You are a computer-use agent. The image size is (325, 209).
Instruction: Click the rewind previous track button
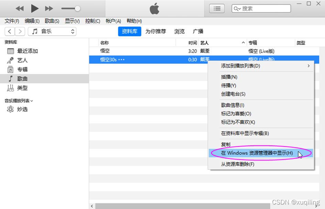[20, 9]
